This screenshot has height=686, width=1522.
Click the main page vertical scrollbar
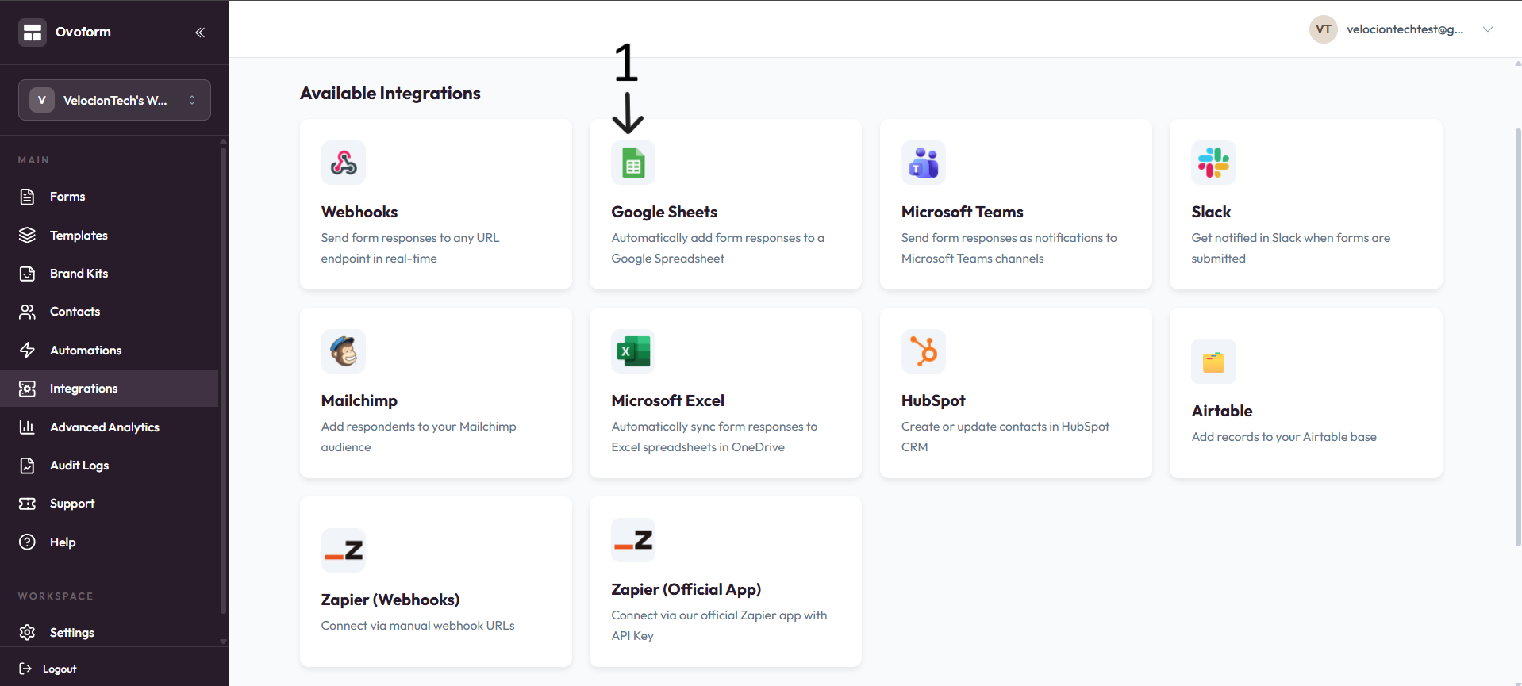coord(1518,338)
